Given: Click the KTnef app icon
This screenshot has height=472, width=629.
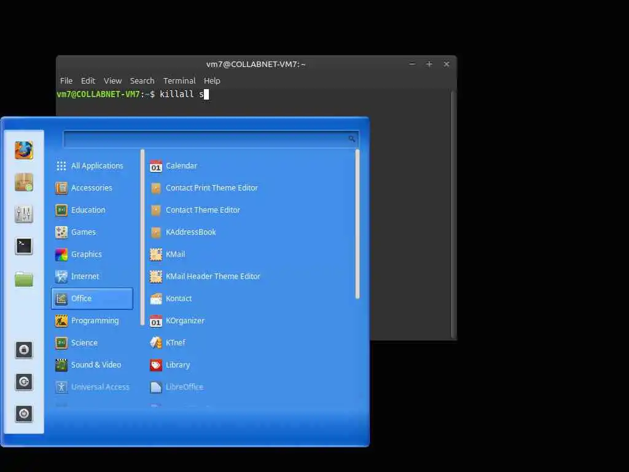Looking at the screenshot, I should click(x=155, y=343).
